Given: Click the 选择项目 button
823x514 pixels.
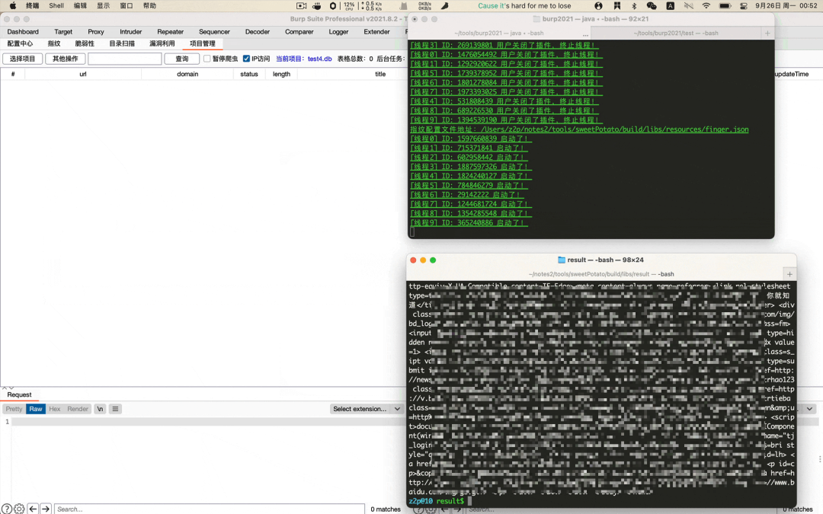Looking at the screenshot, I should pos(23,59).
